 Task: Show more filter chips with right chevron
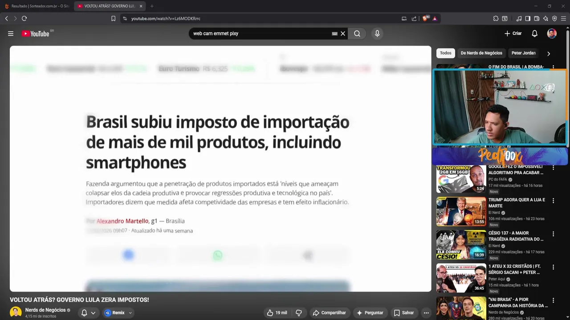pyautogui.click(x=549, y=53)
